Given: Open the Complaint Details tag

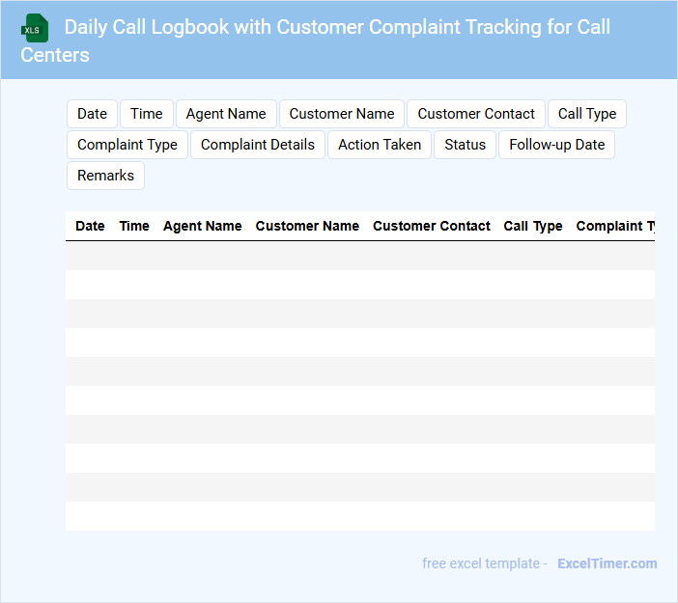Looking at the screenshot, I should point(258,145).
